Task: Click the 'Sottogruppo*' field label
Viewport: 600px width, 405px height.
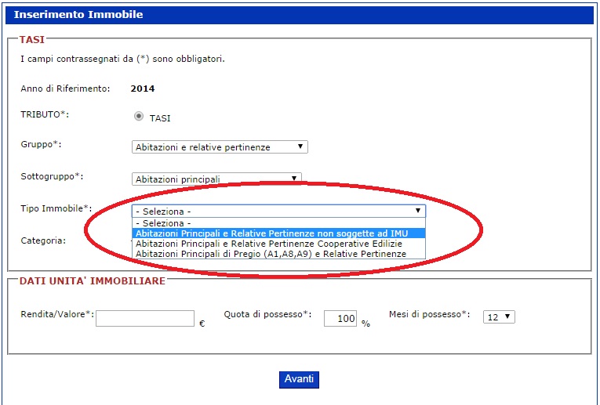Action: [52, 176]
